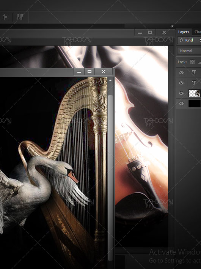Toggle lock transparent pixels checkerboard icon
This screenshot has width=201, height=269.
point(192,62)
